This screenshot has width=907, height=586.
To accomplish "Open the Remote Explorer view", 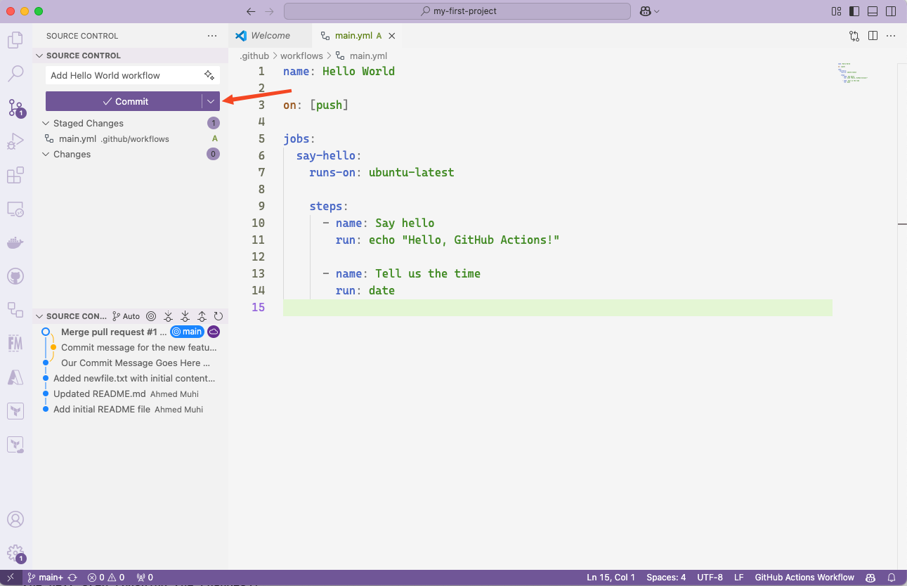I will coord(15,209).
